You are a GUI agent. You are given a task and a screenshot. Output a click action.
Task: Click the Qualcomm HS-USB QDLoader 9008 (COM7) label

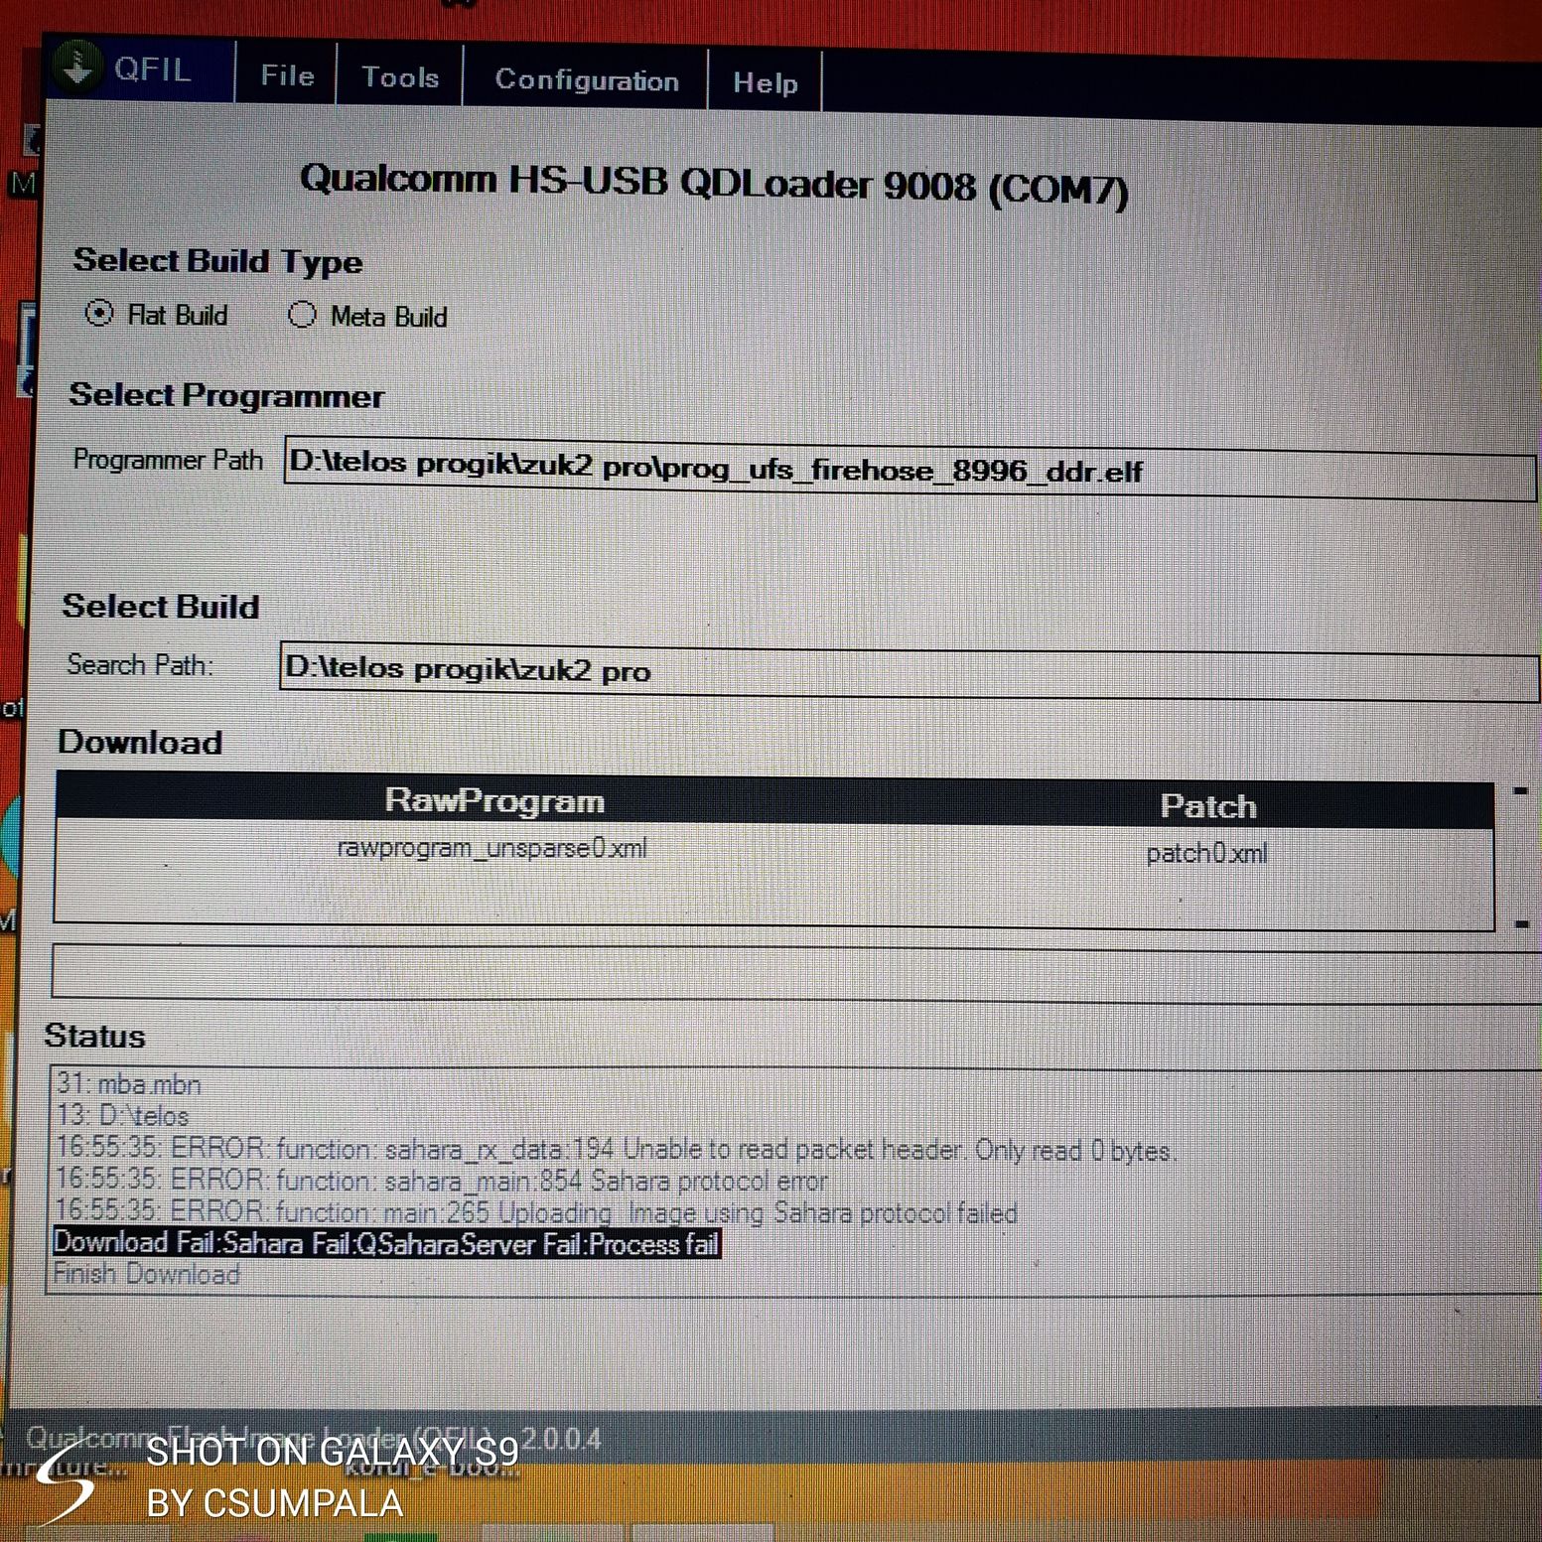714,184
